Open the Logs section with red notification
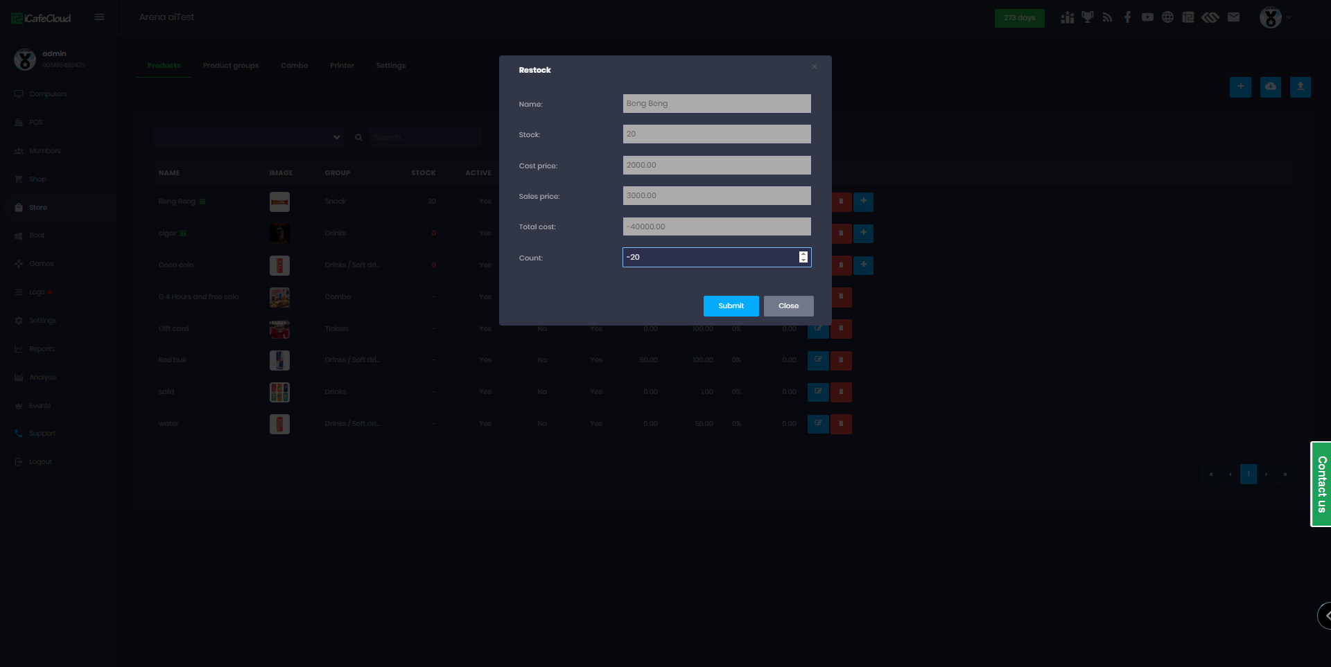The height and width of the screenshot is (667, 1331). tap(37, 292)
